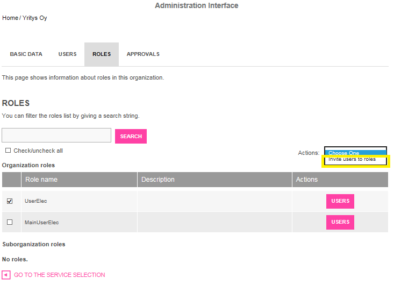401x285 pixels.
Task: Go to the service selection link
Action: tap(59, 275)
